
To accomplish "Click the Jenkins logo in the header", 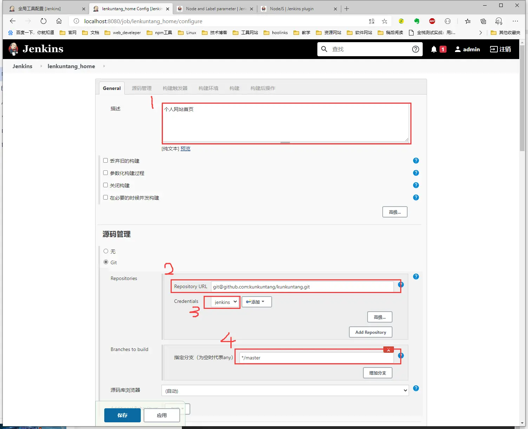I will click(x=36, y=49).
